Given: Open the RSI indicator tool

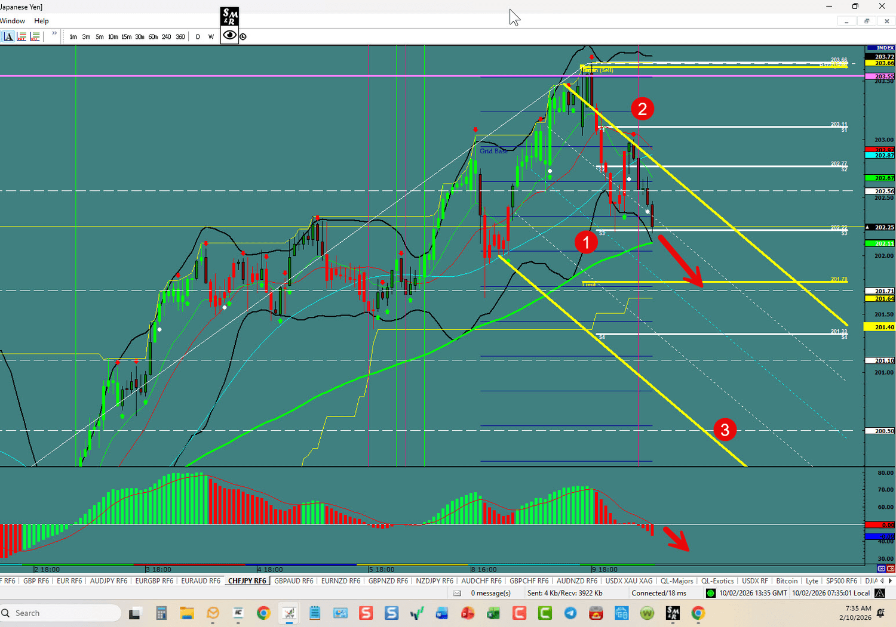Looking at the screenshot, I should pyautogui.click(x=35, y=36).
